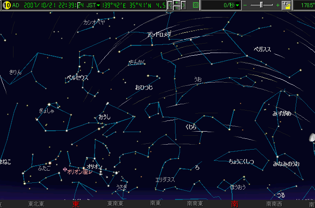Click the 南東 southeast direction label

pyautogui.click(x=156, y=204)
